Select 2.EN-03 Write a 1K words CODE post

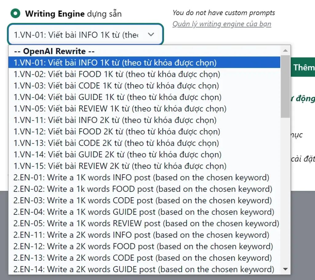click(144, 200)
